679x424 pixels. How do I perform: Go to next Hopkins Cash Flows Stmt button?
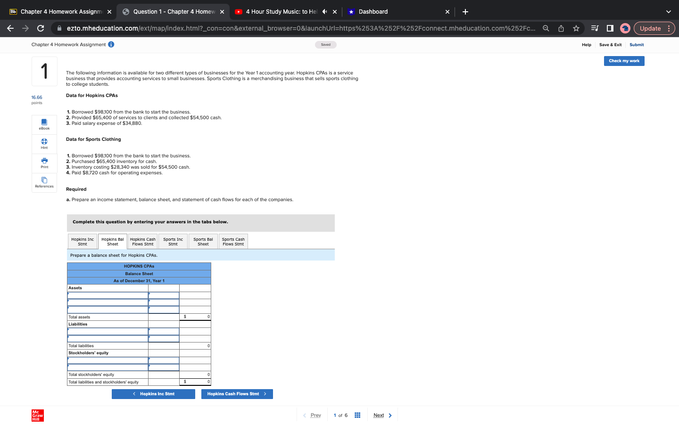point(237,394)
